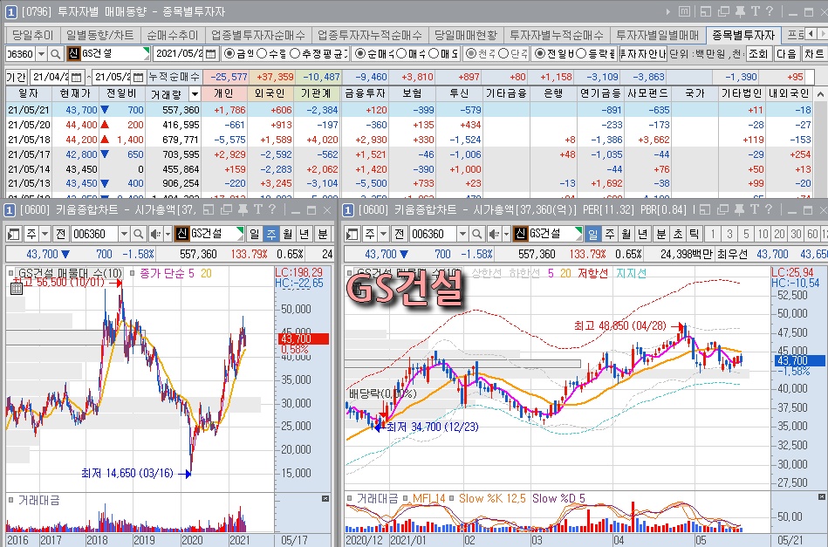
Task: Select 월 period button in weekly chart window
Action: click(288, 234)
